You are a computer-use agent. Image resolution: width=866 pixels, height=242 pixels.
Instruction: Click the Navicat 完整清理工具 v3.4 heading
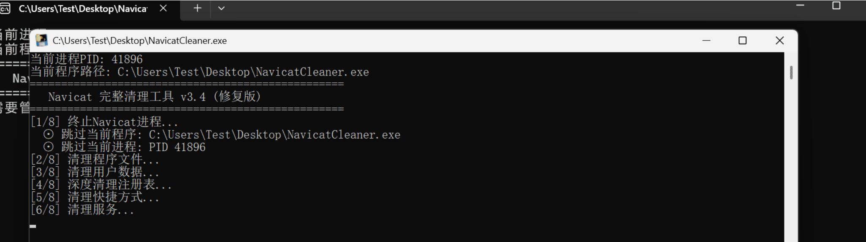[x=155, y=97]
